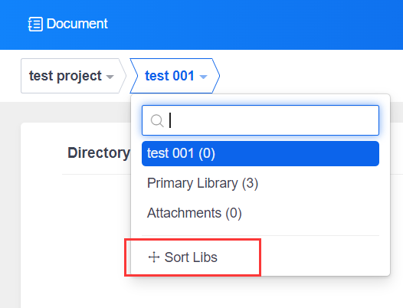
Task: Click the Document notebook icon in header
Action: [35, 24]
